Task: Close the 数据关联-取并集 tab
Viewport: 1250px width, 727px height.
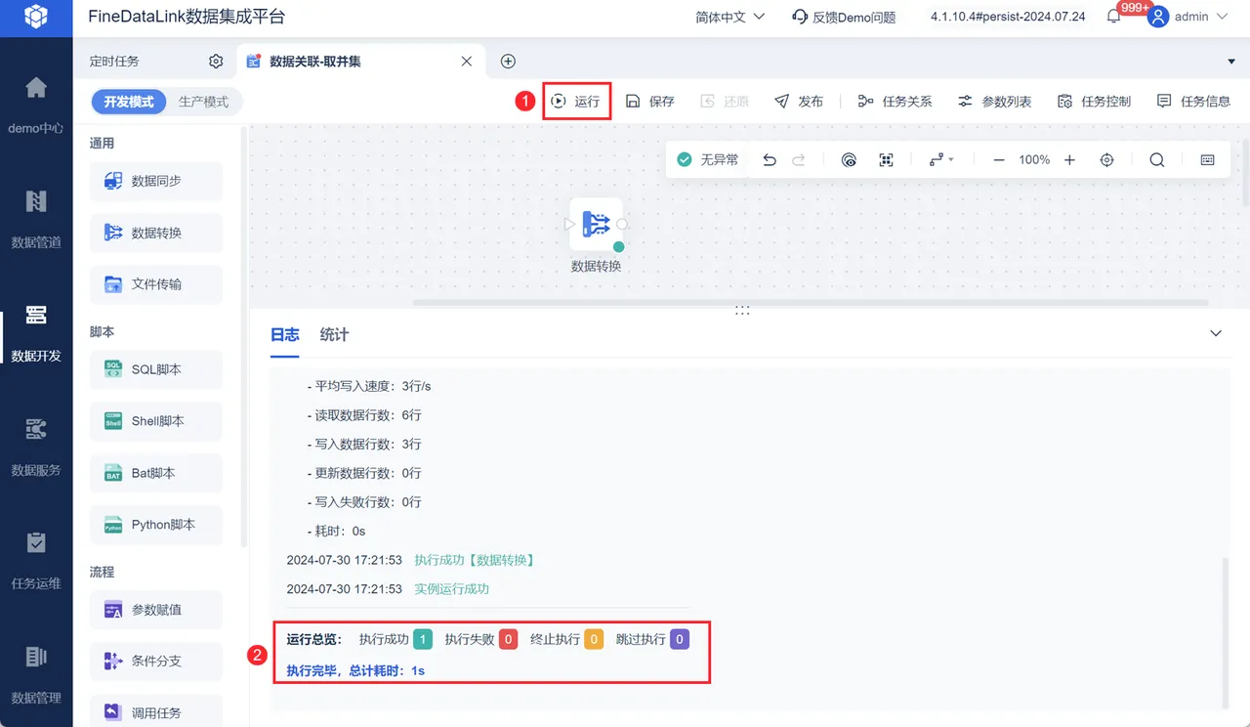Action: point(467,62)
